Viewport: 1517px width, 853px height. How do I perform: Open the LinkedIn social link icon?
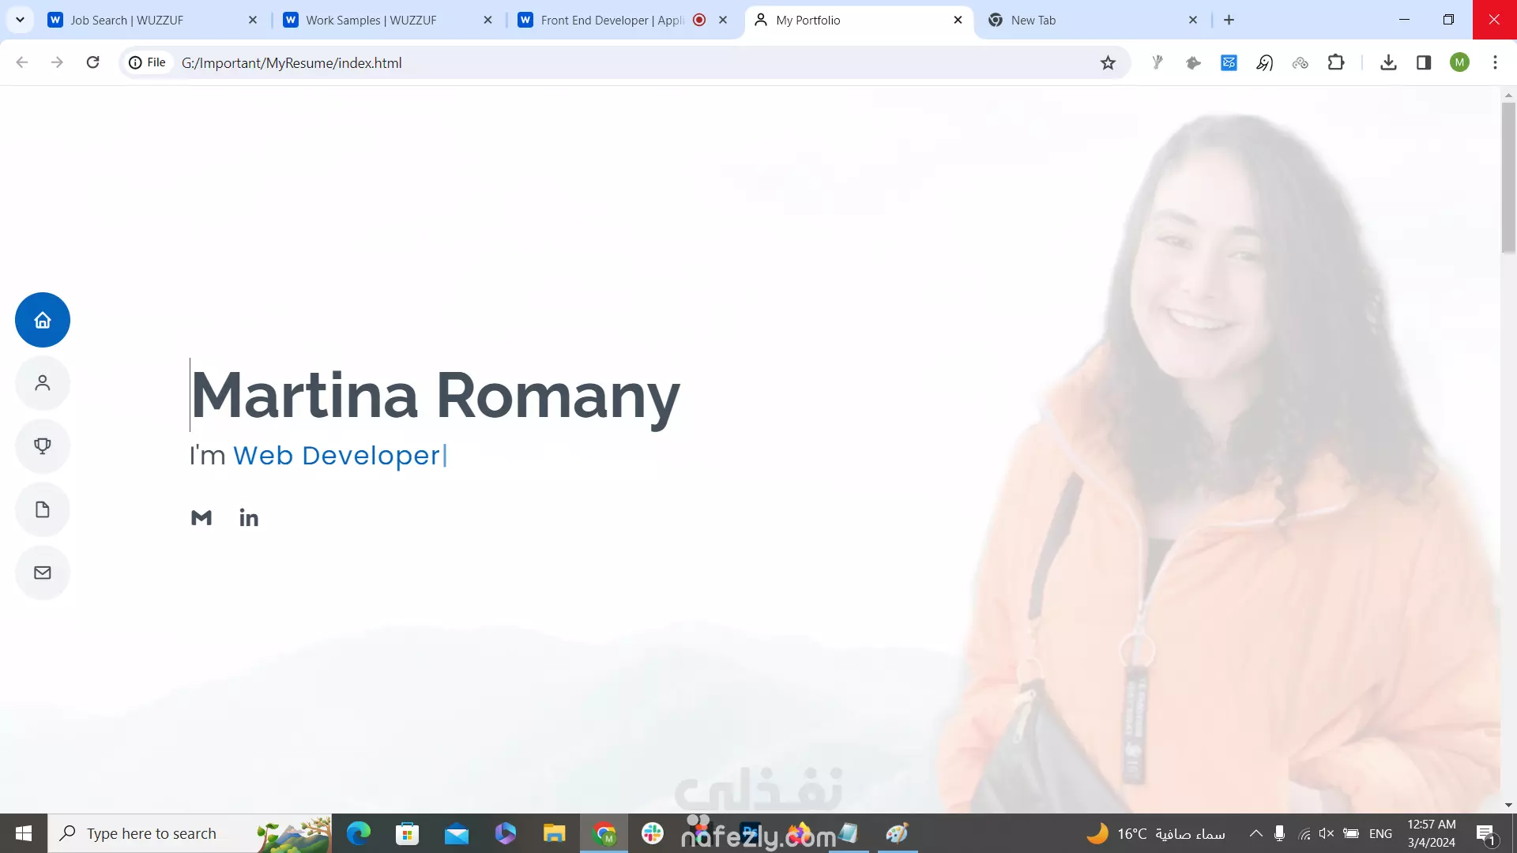point(249,518)
